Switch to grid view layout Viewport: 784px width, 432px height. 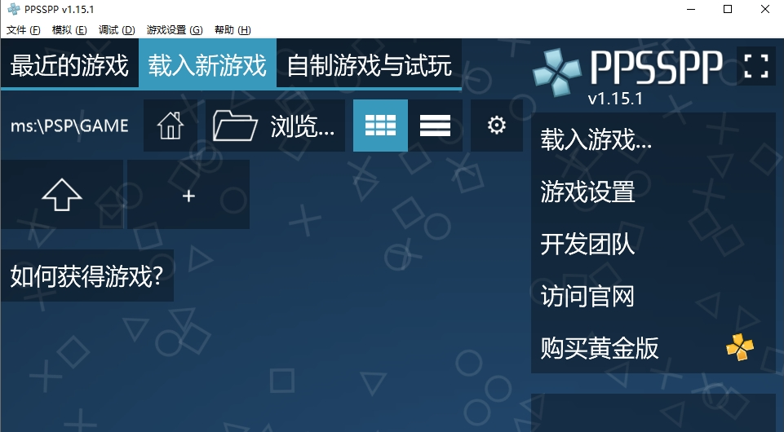coord(380,126)
